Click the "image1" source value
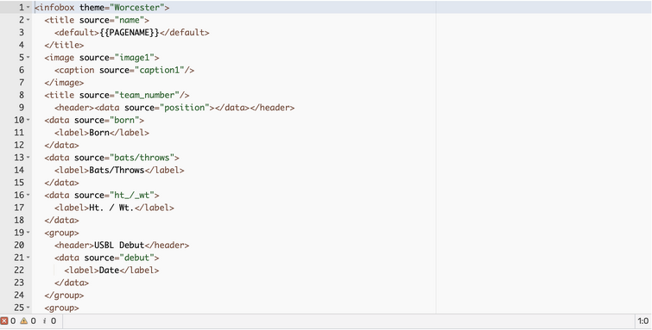This screenshot has height=330, width=652. (x=135, y=57)
